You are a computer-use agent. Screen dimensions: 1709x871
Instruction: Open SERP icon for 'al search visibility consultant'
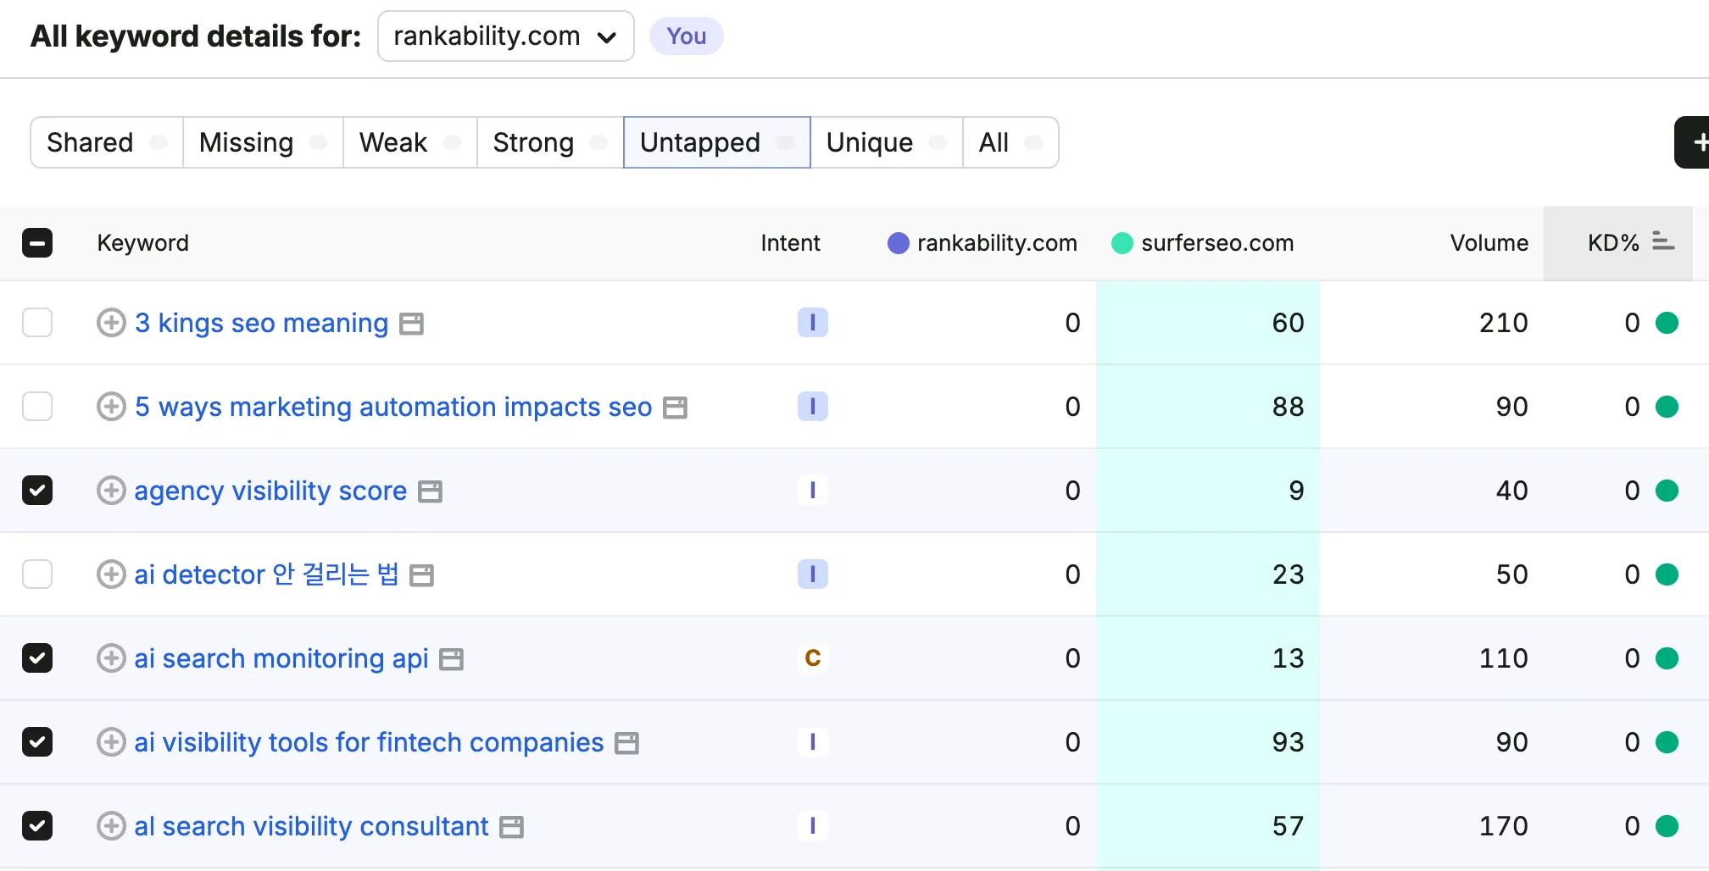(511, 827)
